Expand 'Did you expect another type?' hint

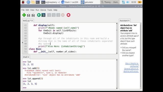pos(121,53)
